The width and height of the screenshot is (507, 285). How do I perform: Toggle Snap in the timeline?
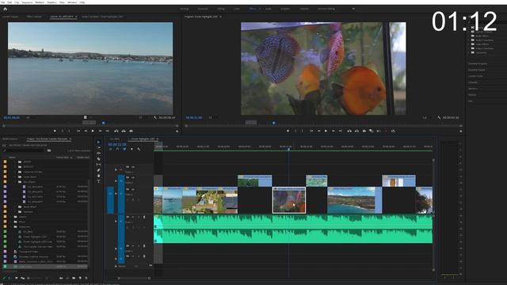tap(118, 149)
